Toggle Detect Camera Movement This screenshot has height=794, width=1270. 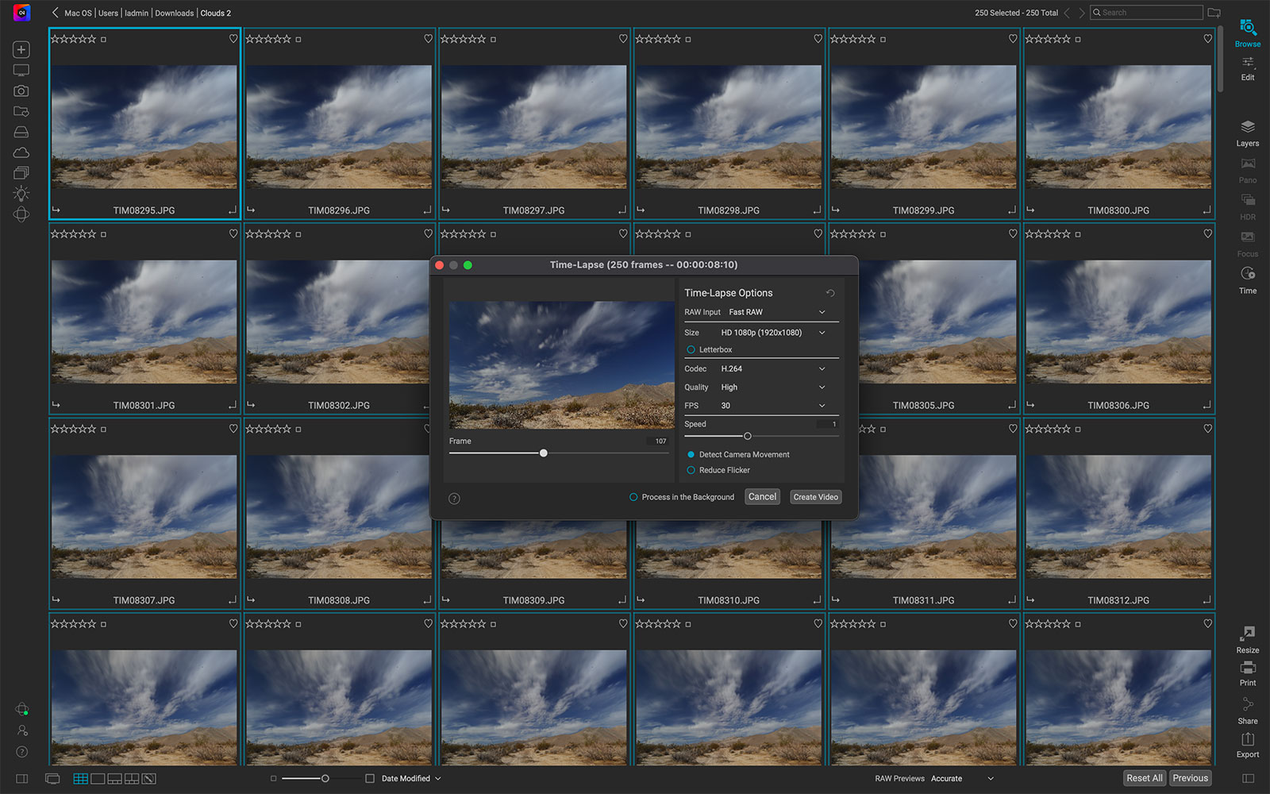click(x=691, y=455)
